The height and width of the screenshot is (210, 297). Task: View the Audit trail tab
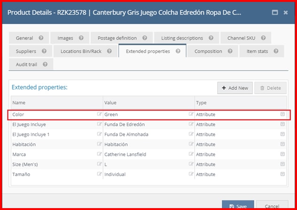[x=31, y=65]
